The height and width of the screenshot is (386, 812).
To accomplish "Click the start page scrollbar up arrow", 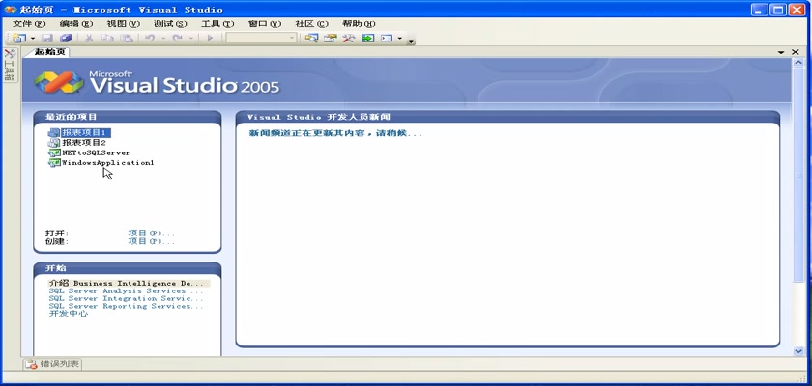I will [x=797, y=63].
